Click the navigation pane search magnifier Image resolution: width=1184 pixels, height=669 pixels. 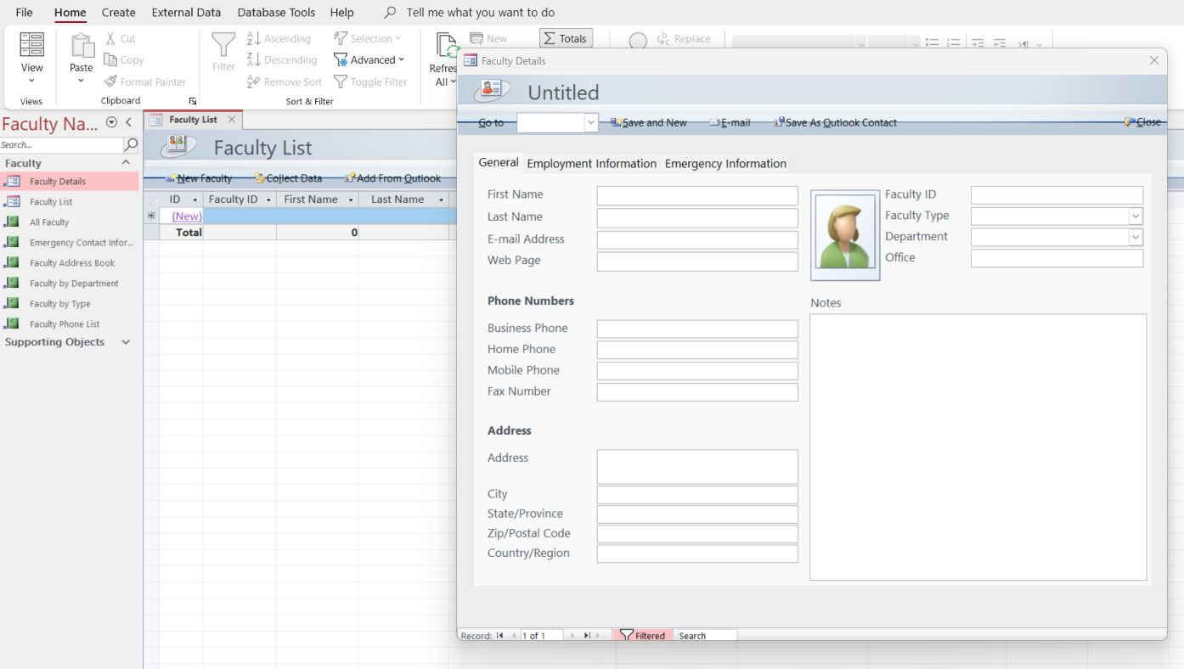131,145
